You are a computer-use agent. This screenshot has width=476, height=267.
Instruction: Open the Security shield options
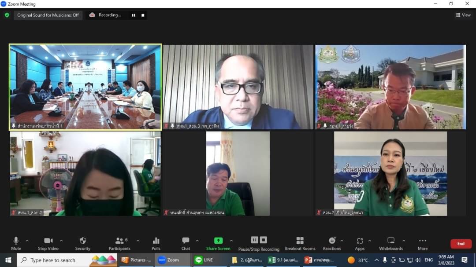coord(82,244)
